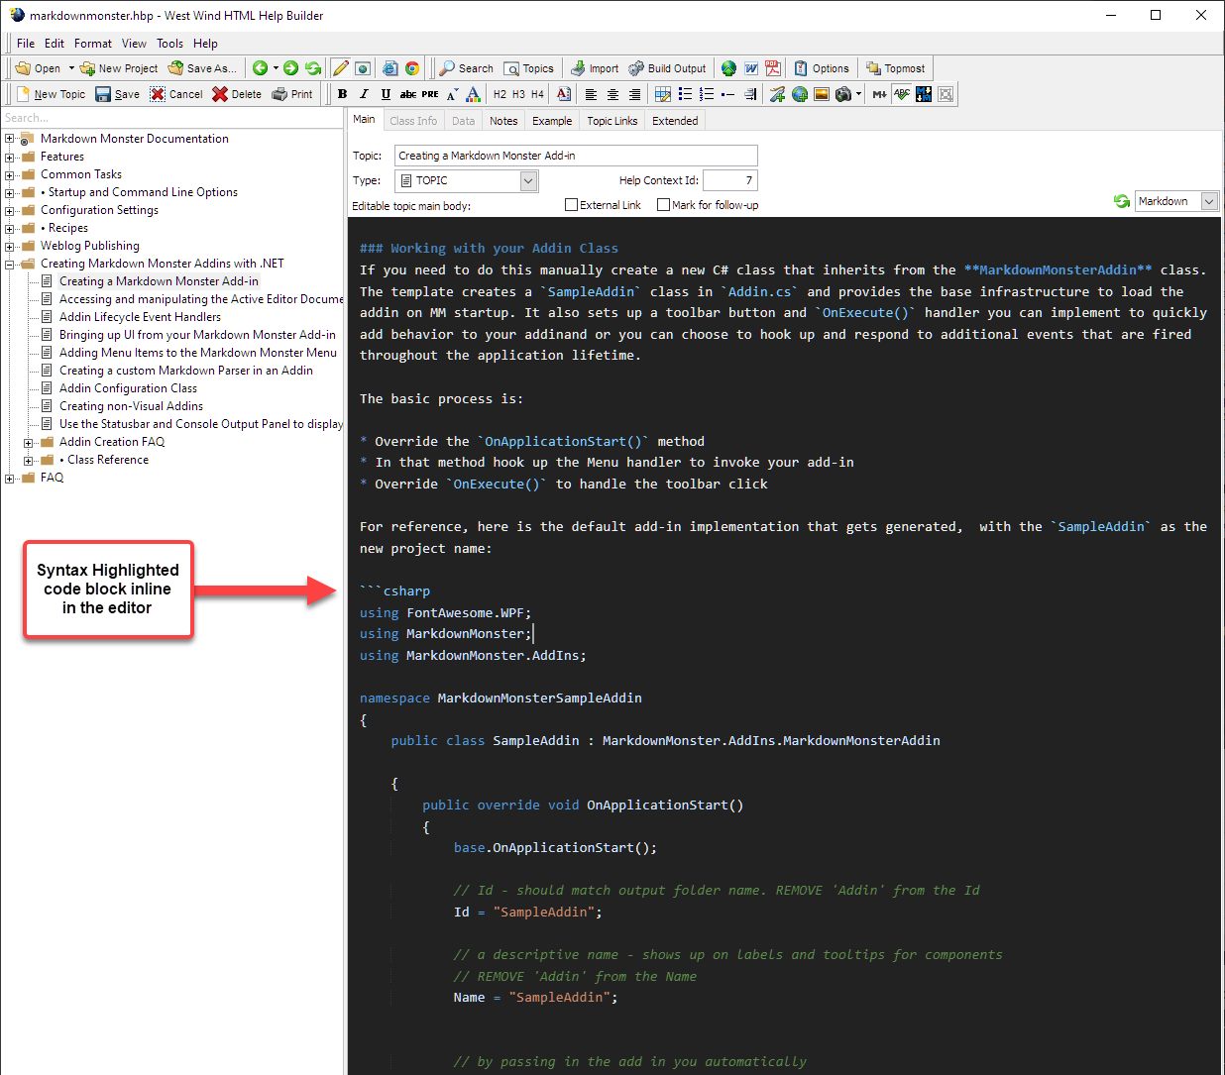Click the green Back navigation arrow
Screen dimensions: 1225x1075
point(260,68)
